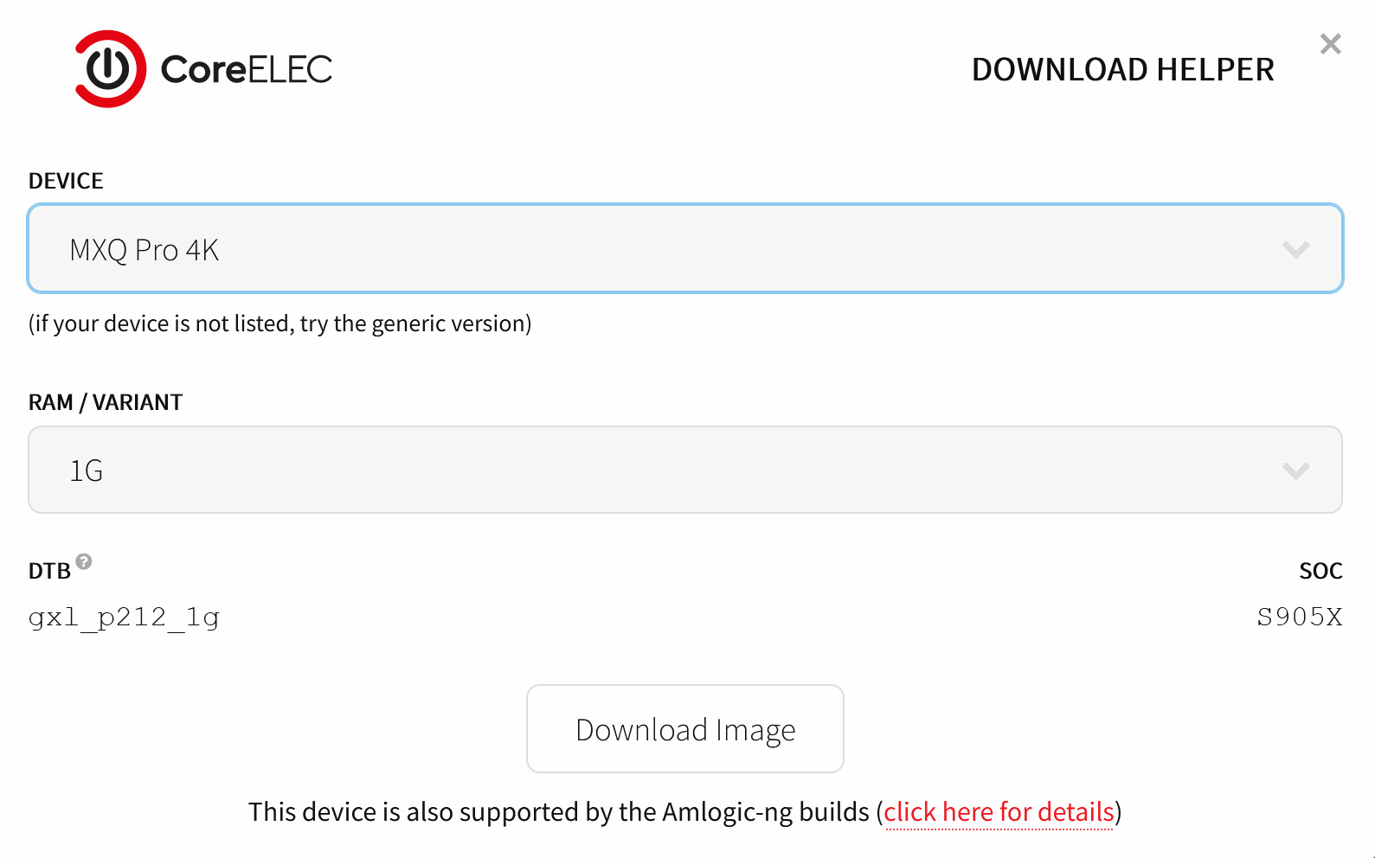The image size is (1375, 858).
Task: Click the DEVICE label
Action: click(x=66, y=181)
